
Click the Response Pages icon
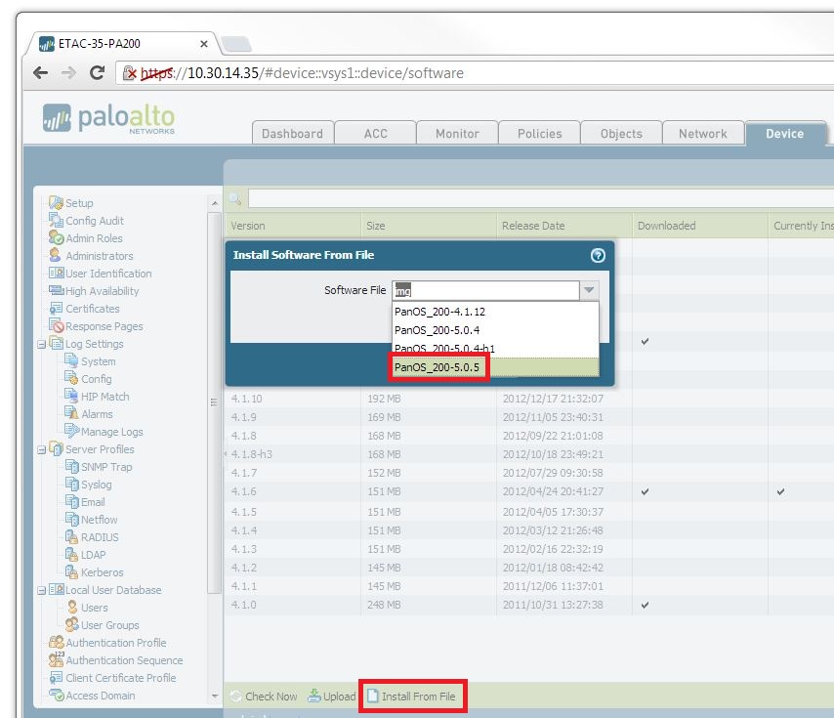point(56,325)
